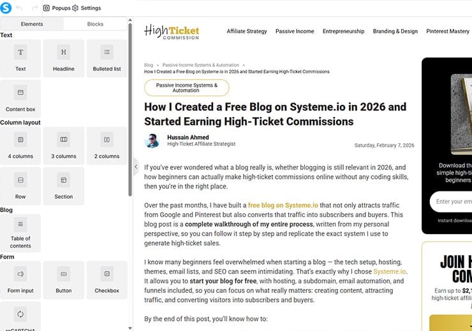The image size is (472, 331).
Task: Click the High-Ticket Affiliate Strategist subtitle
Action: [202, 144]
